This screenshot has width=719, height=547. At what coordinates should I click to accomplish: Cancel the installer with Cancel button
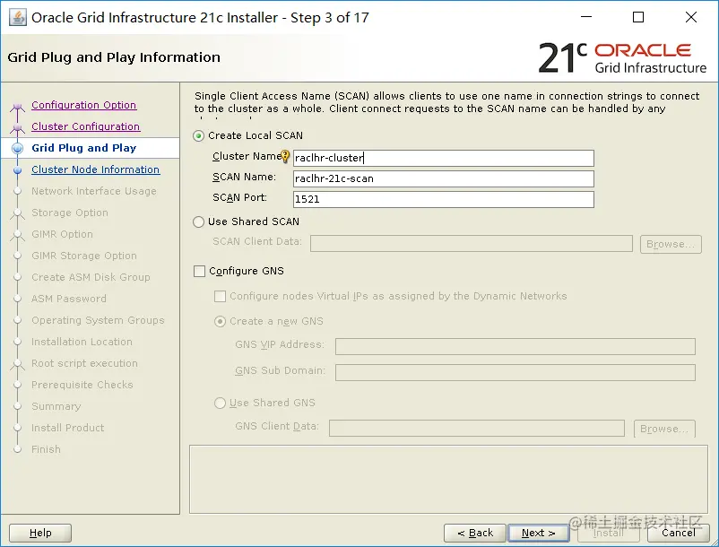point(679,533)
